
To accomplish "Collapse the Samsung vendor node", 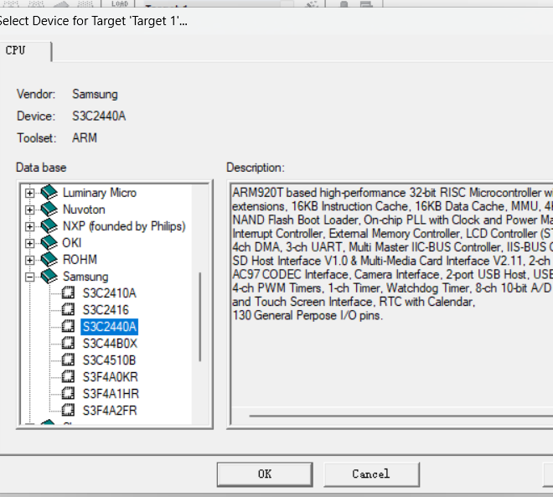I will pyautogui.click(x=29, y=277).
